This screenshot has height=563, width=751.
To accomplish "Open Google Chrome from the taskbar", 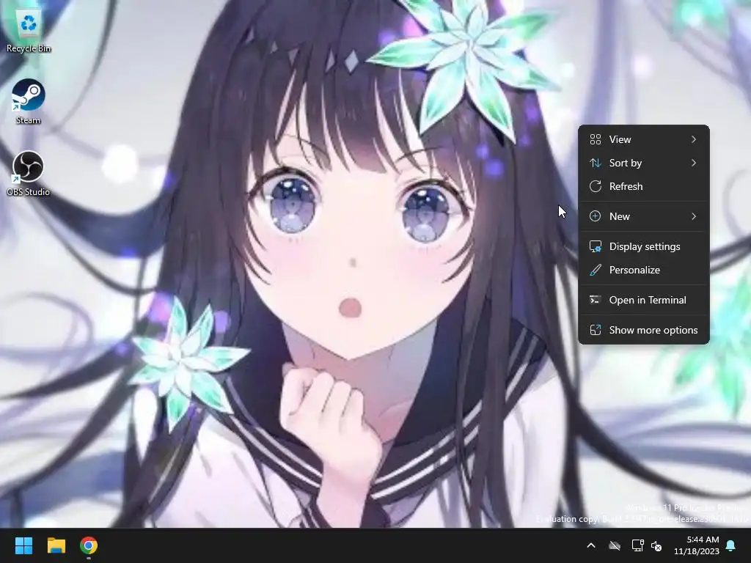I will pos(89,545).
